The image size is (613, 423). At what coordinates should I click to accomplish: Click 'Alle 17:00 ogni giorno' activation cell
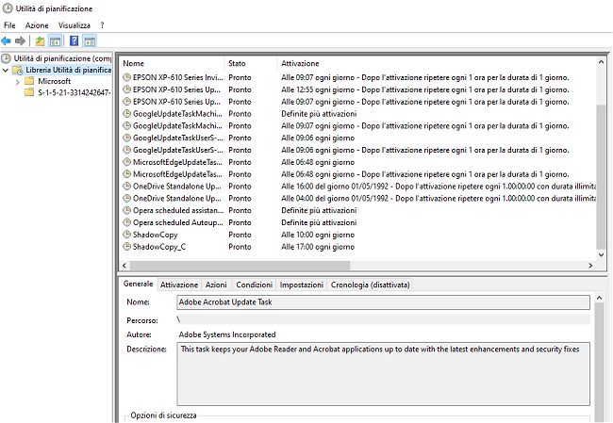click(x=318, y=247)
